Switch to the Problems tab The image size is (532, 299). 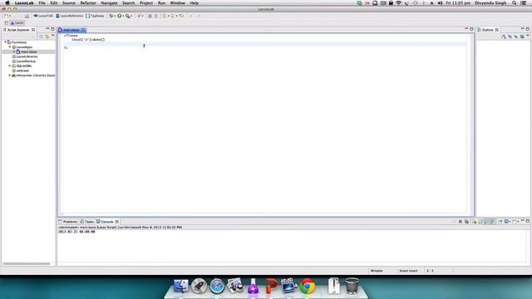pyautogui.click(x=68, y=222)
